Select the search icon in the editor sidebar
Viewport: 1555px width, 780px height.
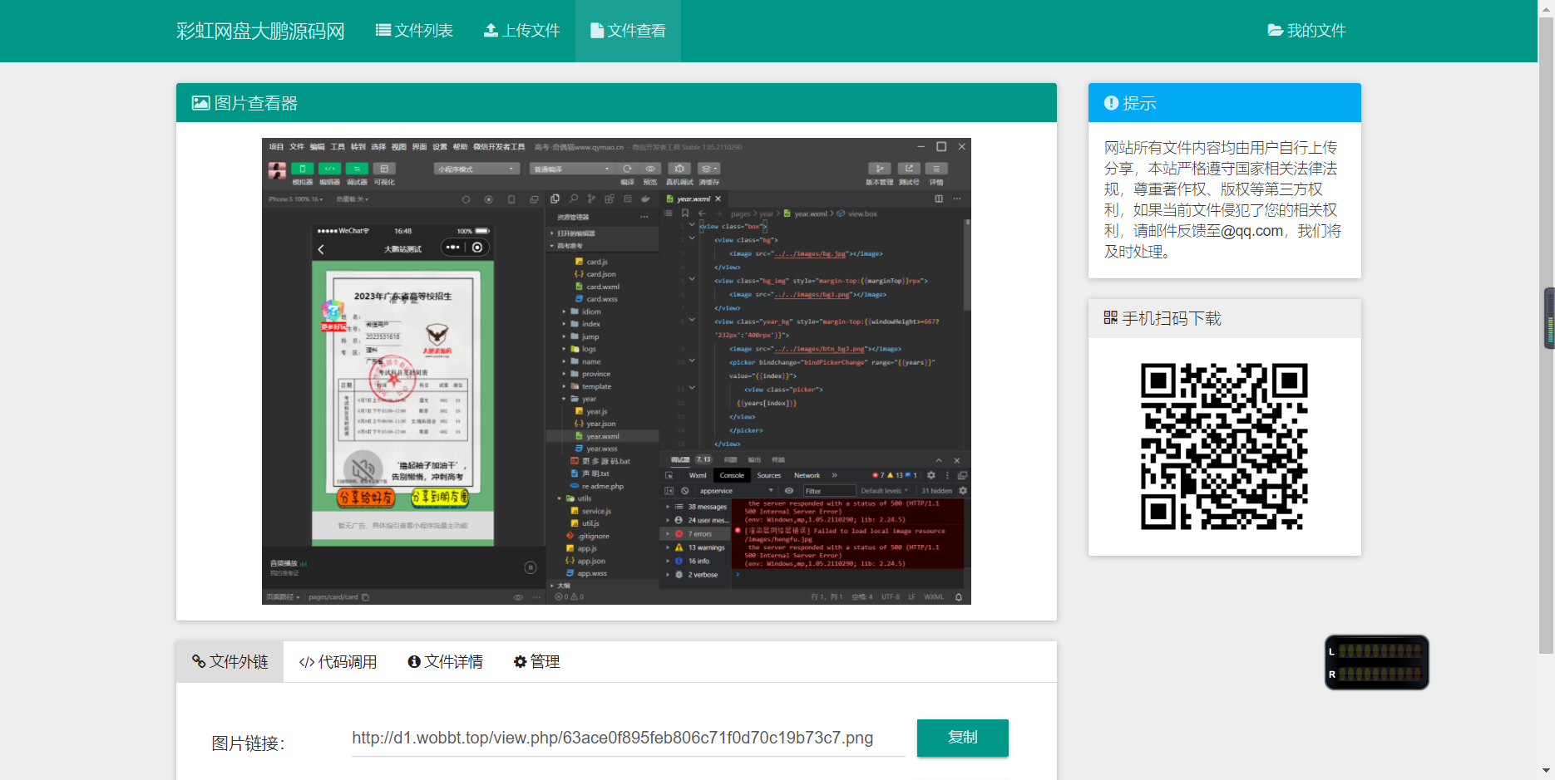click(x=573, y=199)
